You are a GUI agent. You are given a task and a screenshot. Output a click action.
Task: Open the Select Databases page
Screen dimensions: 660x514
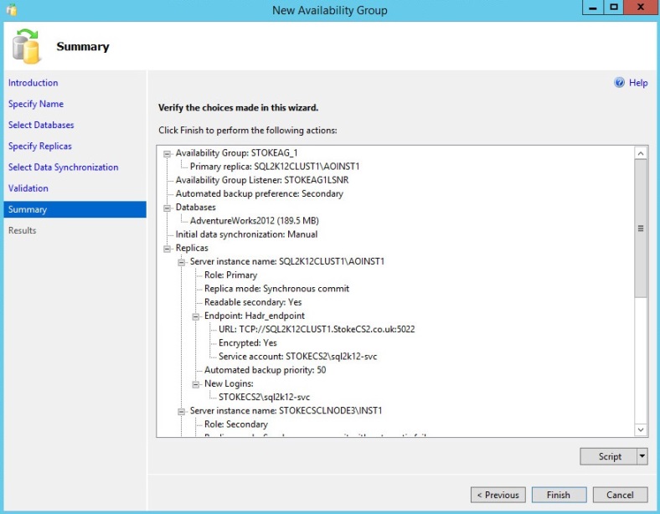pos(41,125)
